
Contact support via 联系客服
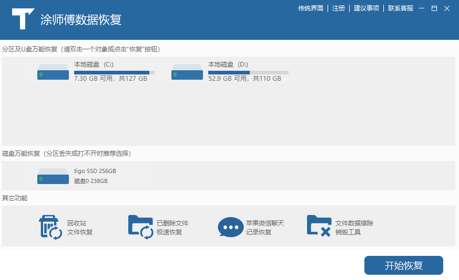point(401,8)
